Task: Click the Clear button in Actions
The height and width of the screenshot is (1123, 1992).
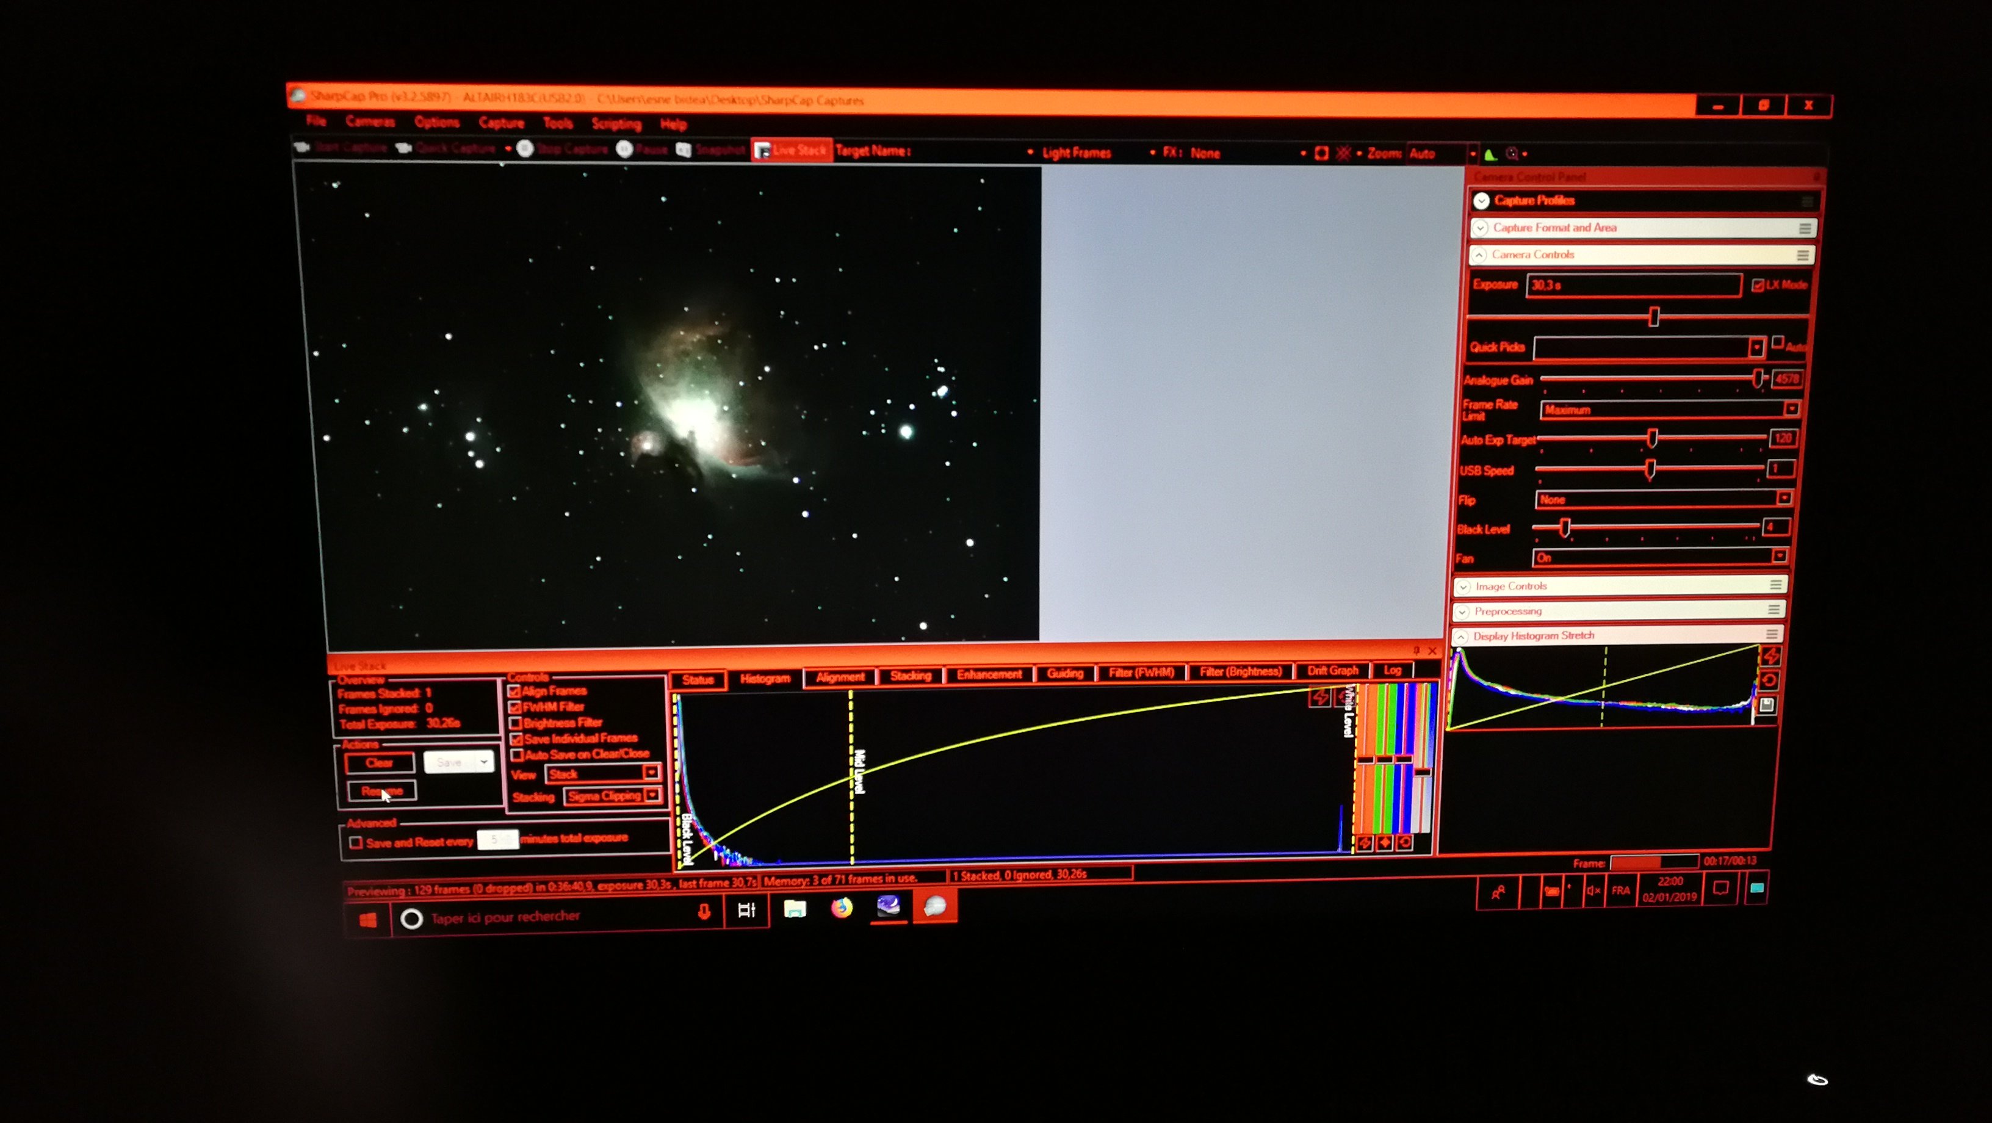Action: pos(380,762)
